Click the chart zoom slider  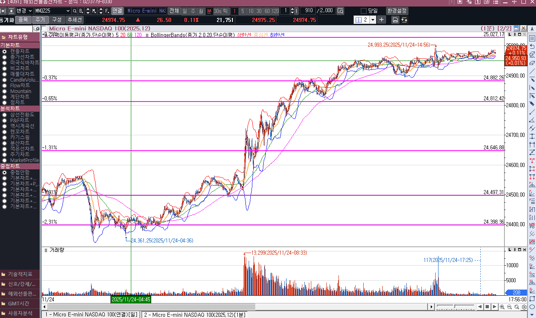[455, 306]
